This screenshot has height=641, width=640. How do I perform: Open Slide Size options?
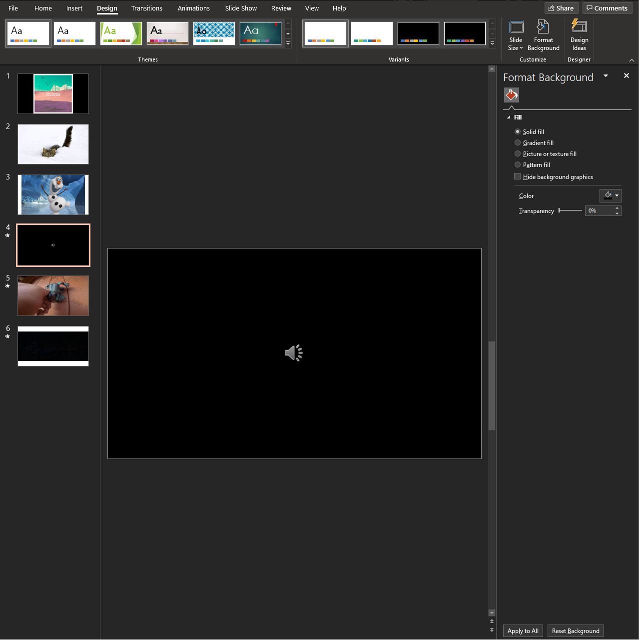point(515,35)
